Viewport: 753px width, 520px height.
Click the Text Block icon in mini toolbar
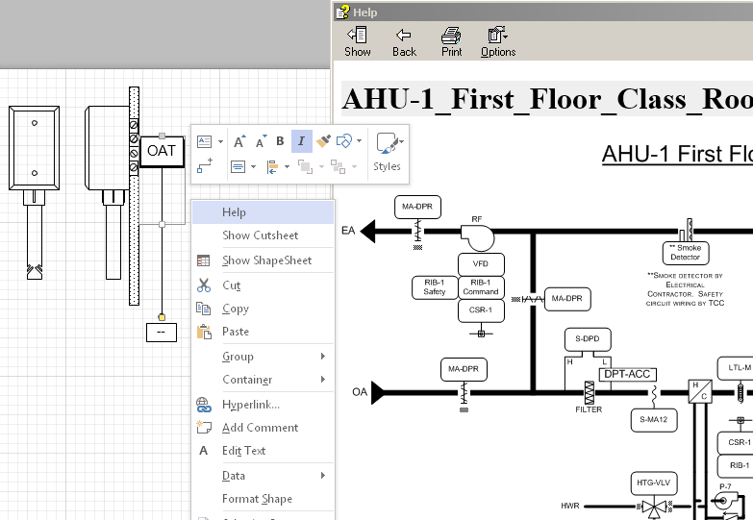tap(205, 141)
